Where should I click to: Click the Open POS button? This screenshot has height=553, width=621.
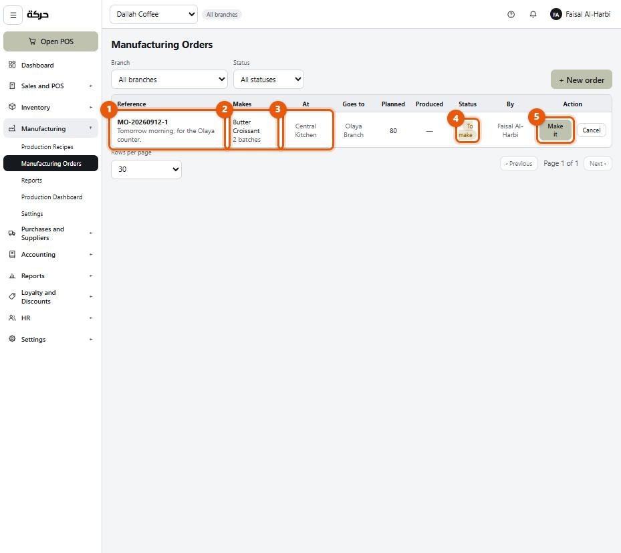(x=51, y=41)
